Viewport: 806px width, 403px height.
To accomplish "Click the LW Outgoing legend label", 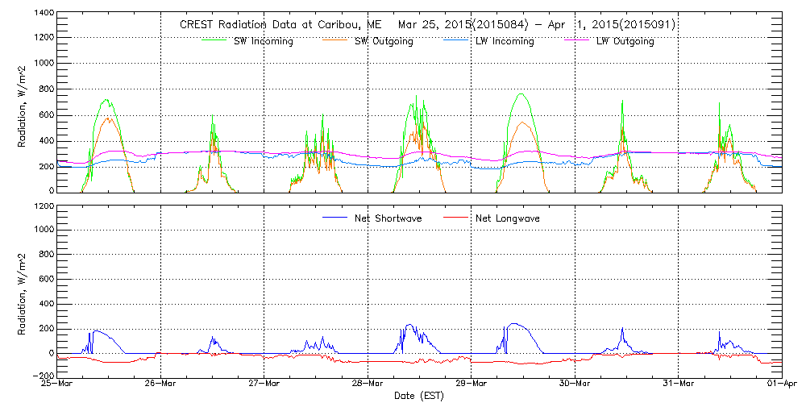I will point(625,42).
